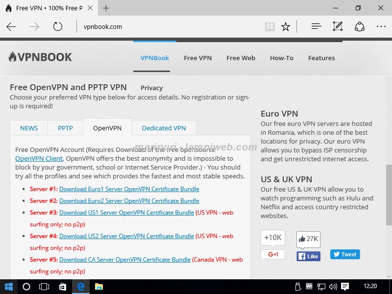
Task: Click the page vertical scrollbar thumb
Action: point(389,195)
